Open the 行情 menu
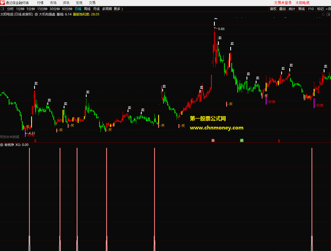 click(40, 3)
